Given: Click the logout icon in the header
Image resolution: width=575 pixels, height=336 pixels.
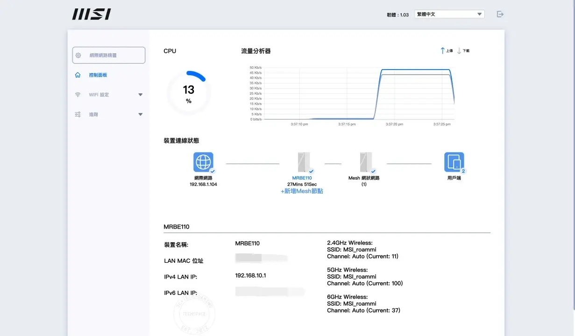Looking at the screenshot, I should 500,14.
